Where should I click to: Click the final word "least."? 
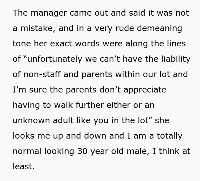click(24, 166)
